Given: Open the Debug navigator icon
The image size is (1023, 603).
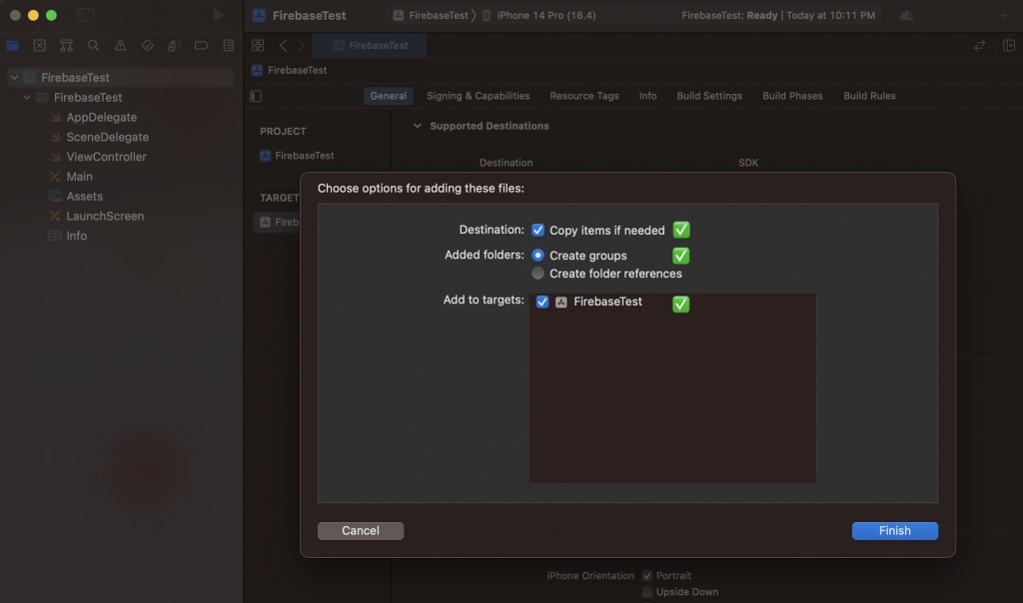Looking at the screenshot, I should click(174, 46).
